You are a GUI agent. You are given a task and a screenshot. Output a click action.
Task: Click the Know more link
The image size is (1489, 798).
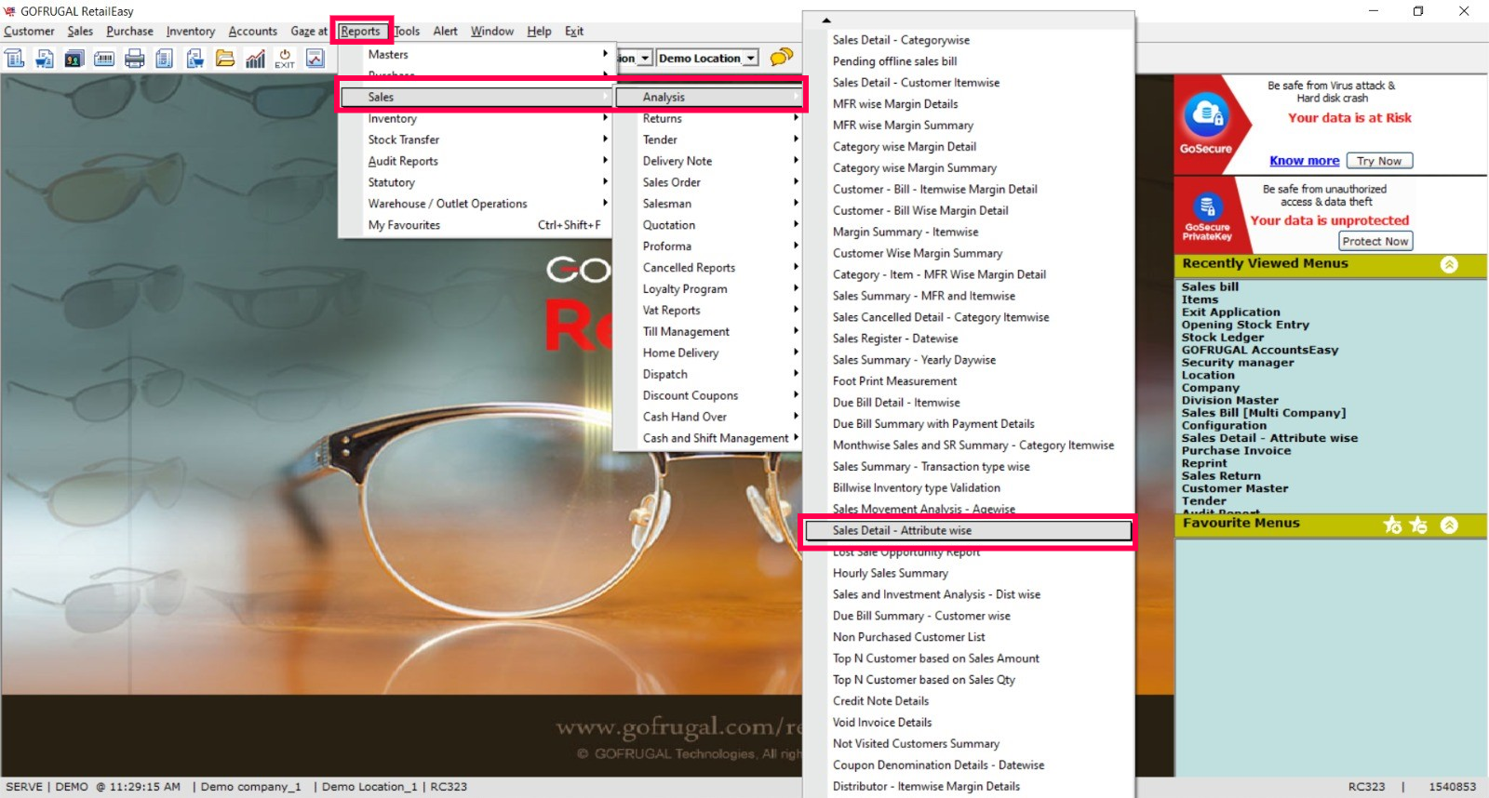coord(1304,161)
